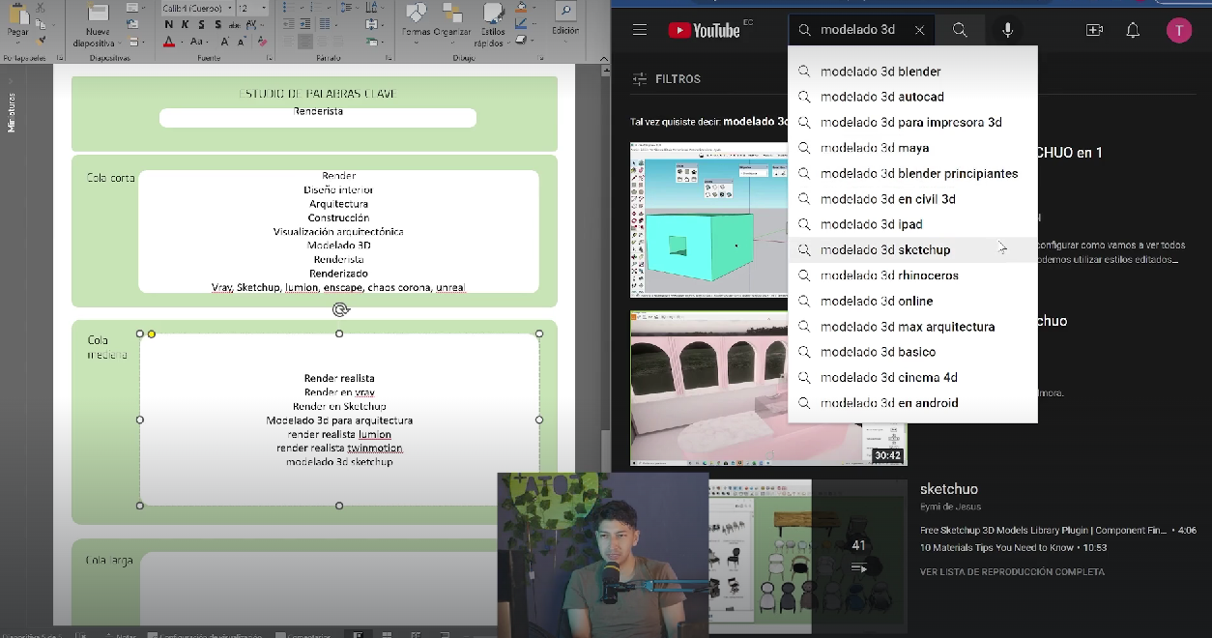
Task: Select suggestion modelado 3d autocad
Action: coord(912,97)
